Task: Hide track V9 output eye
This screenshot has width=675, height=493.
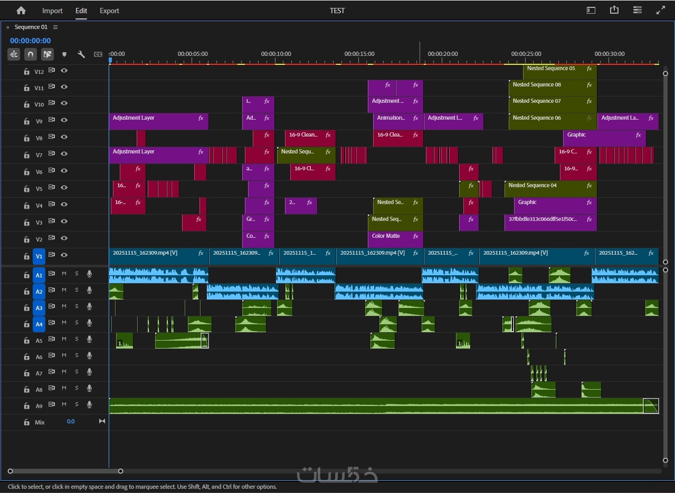Action: [x=64, y=120]
